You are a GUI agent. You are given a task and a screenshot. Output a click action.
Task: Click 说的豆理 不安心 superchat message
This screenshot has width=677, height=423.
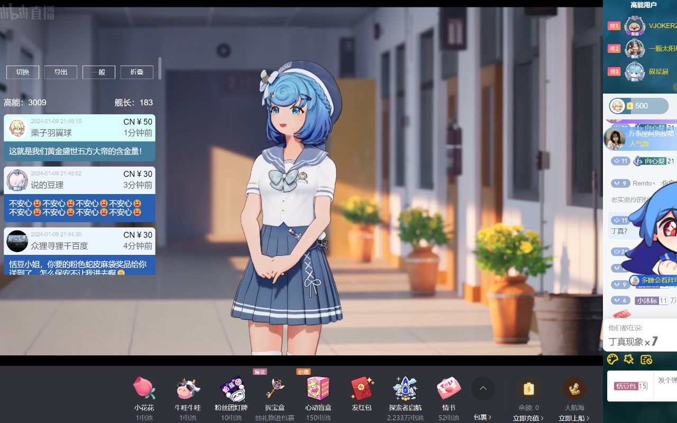(x=79, y=195)
